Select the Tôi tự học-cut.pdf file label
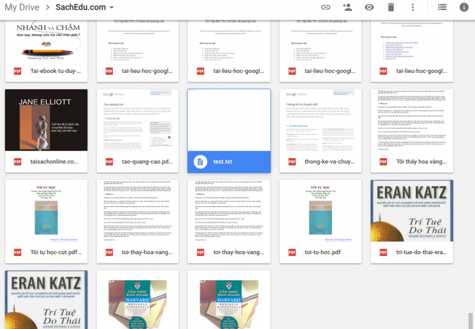Image resolution: width=475 pixels, height=329 pixels. (55, 253)
